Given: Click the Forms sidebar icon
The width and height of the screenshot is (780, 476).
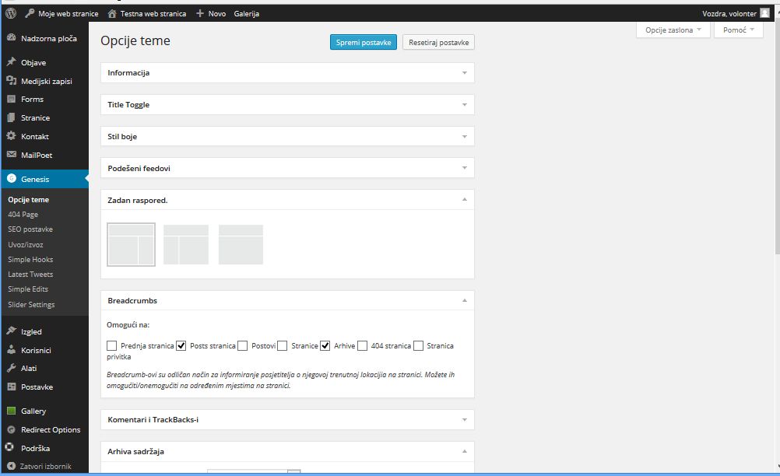Looking at the screenshot, I should [12, 99].
